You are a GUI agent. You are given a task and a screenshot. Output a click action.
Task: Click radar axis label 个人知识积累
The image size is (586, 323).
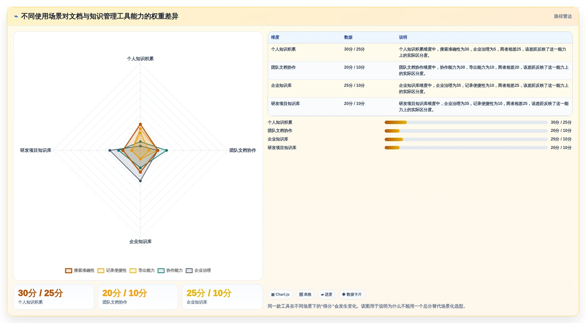pos(140,59)
